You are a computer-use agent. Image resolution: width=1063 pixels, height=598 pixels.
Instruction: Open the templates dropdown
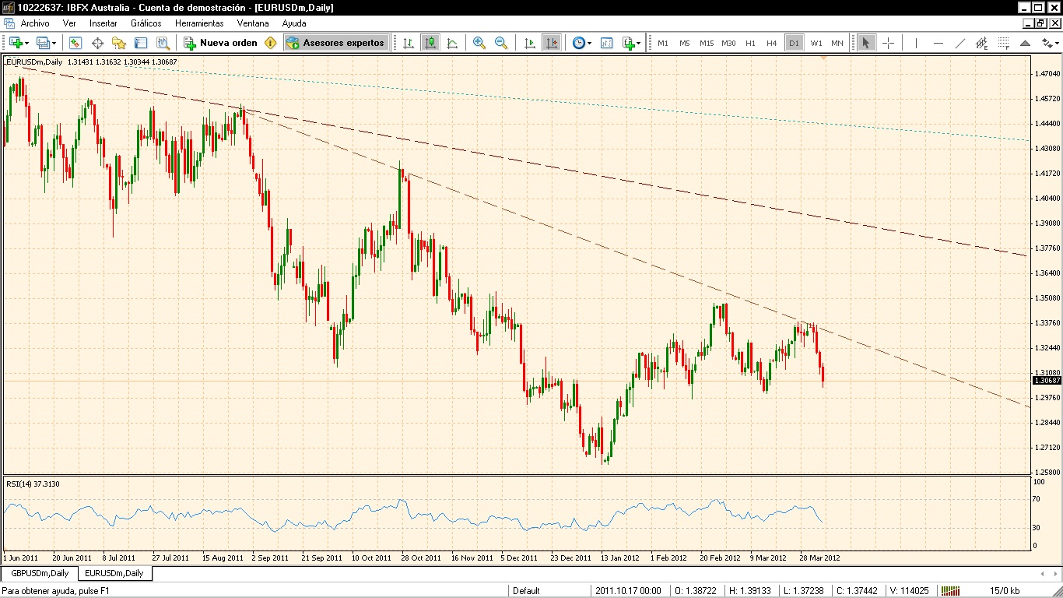(x=606, y=43)
